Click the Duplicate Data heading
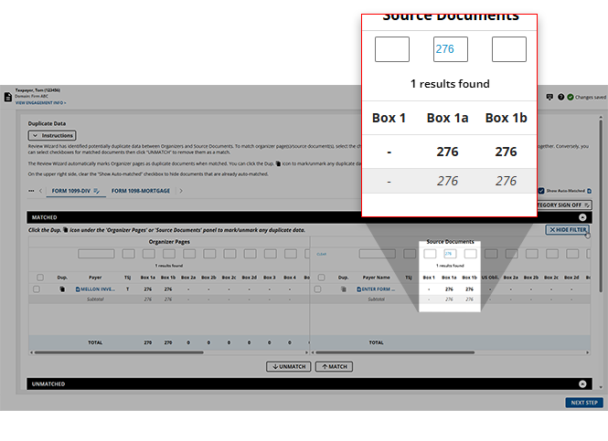Image resolution: width=608 pixels, height=441 pixels. click(47, 123)
